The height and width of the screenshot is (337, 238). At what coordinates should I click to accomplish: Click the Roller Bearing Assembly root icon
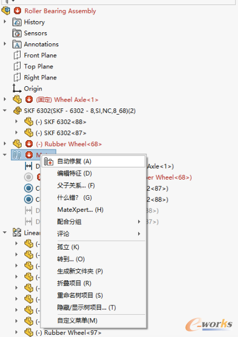click(x=6, y=11)
